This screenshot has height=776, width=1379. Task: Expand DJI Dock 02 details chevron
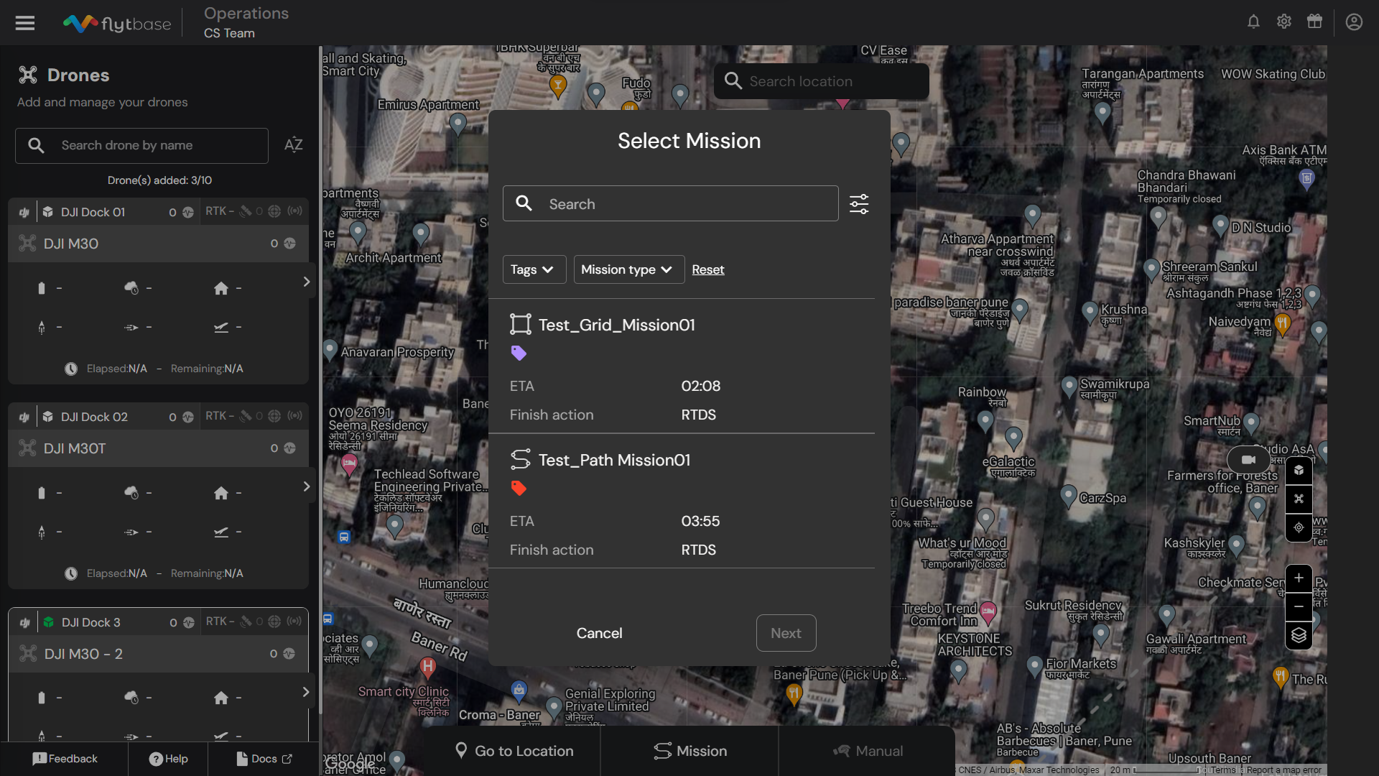[307, 486]
